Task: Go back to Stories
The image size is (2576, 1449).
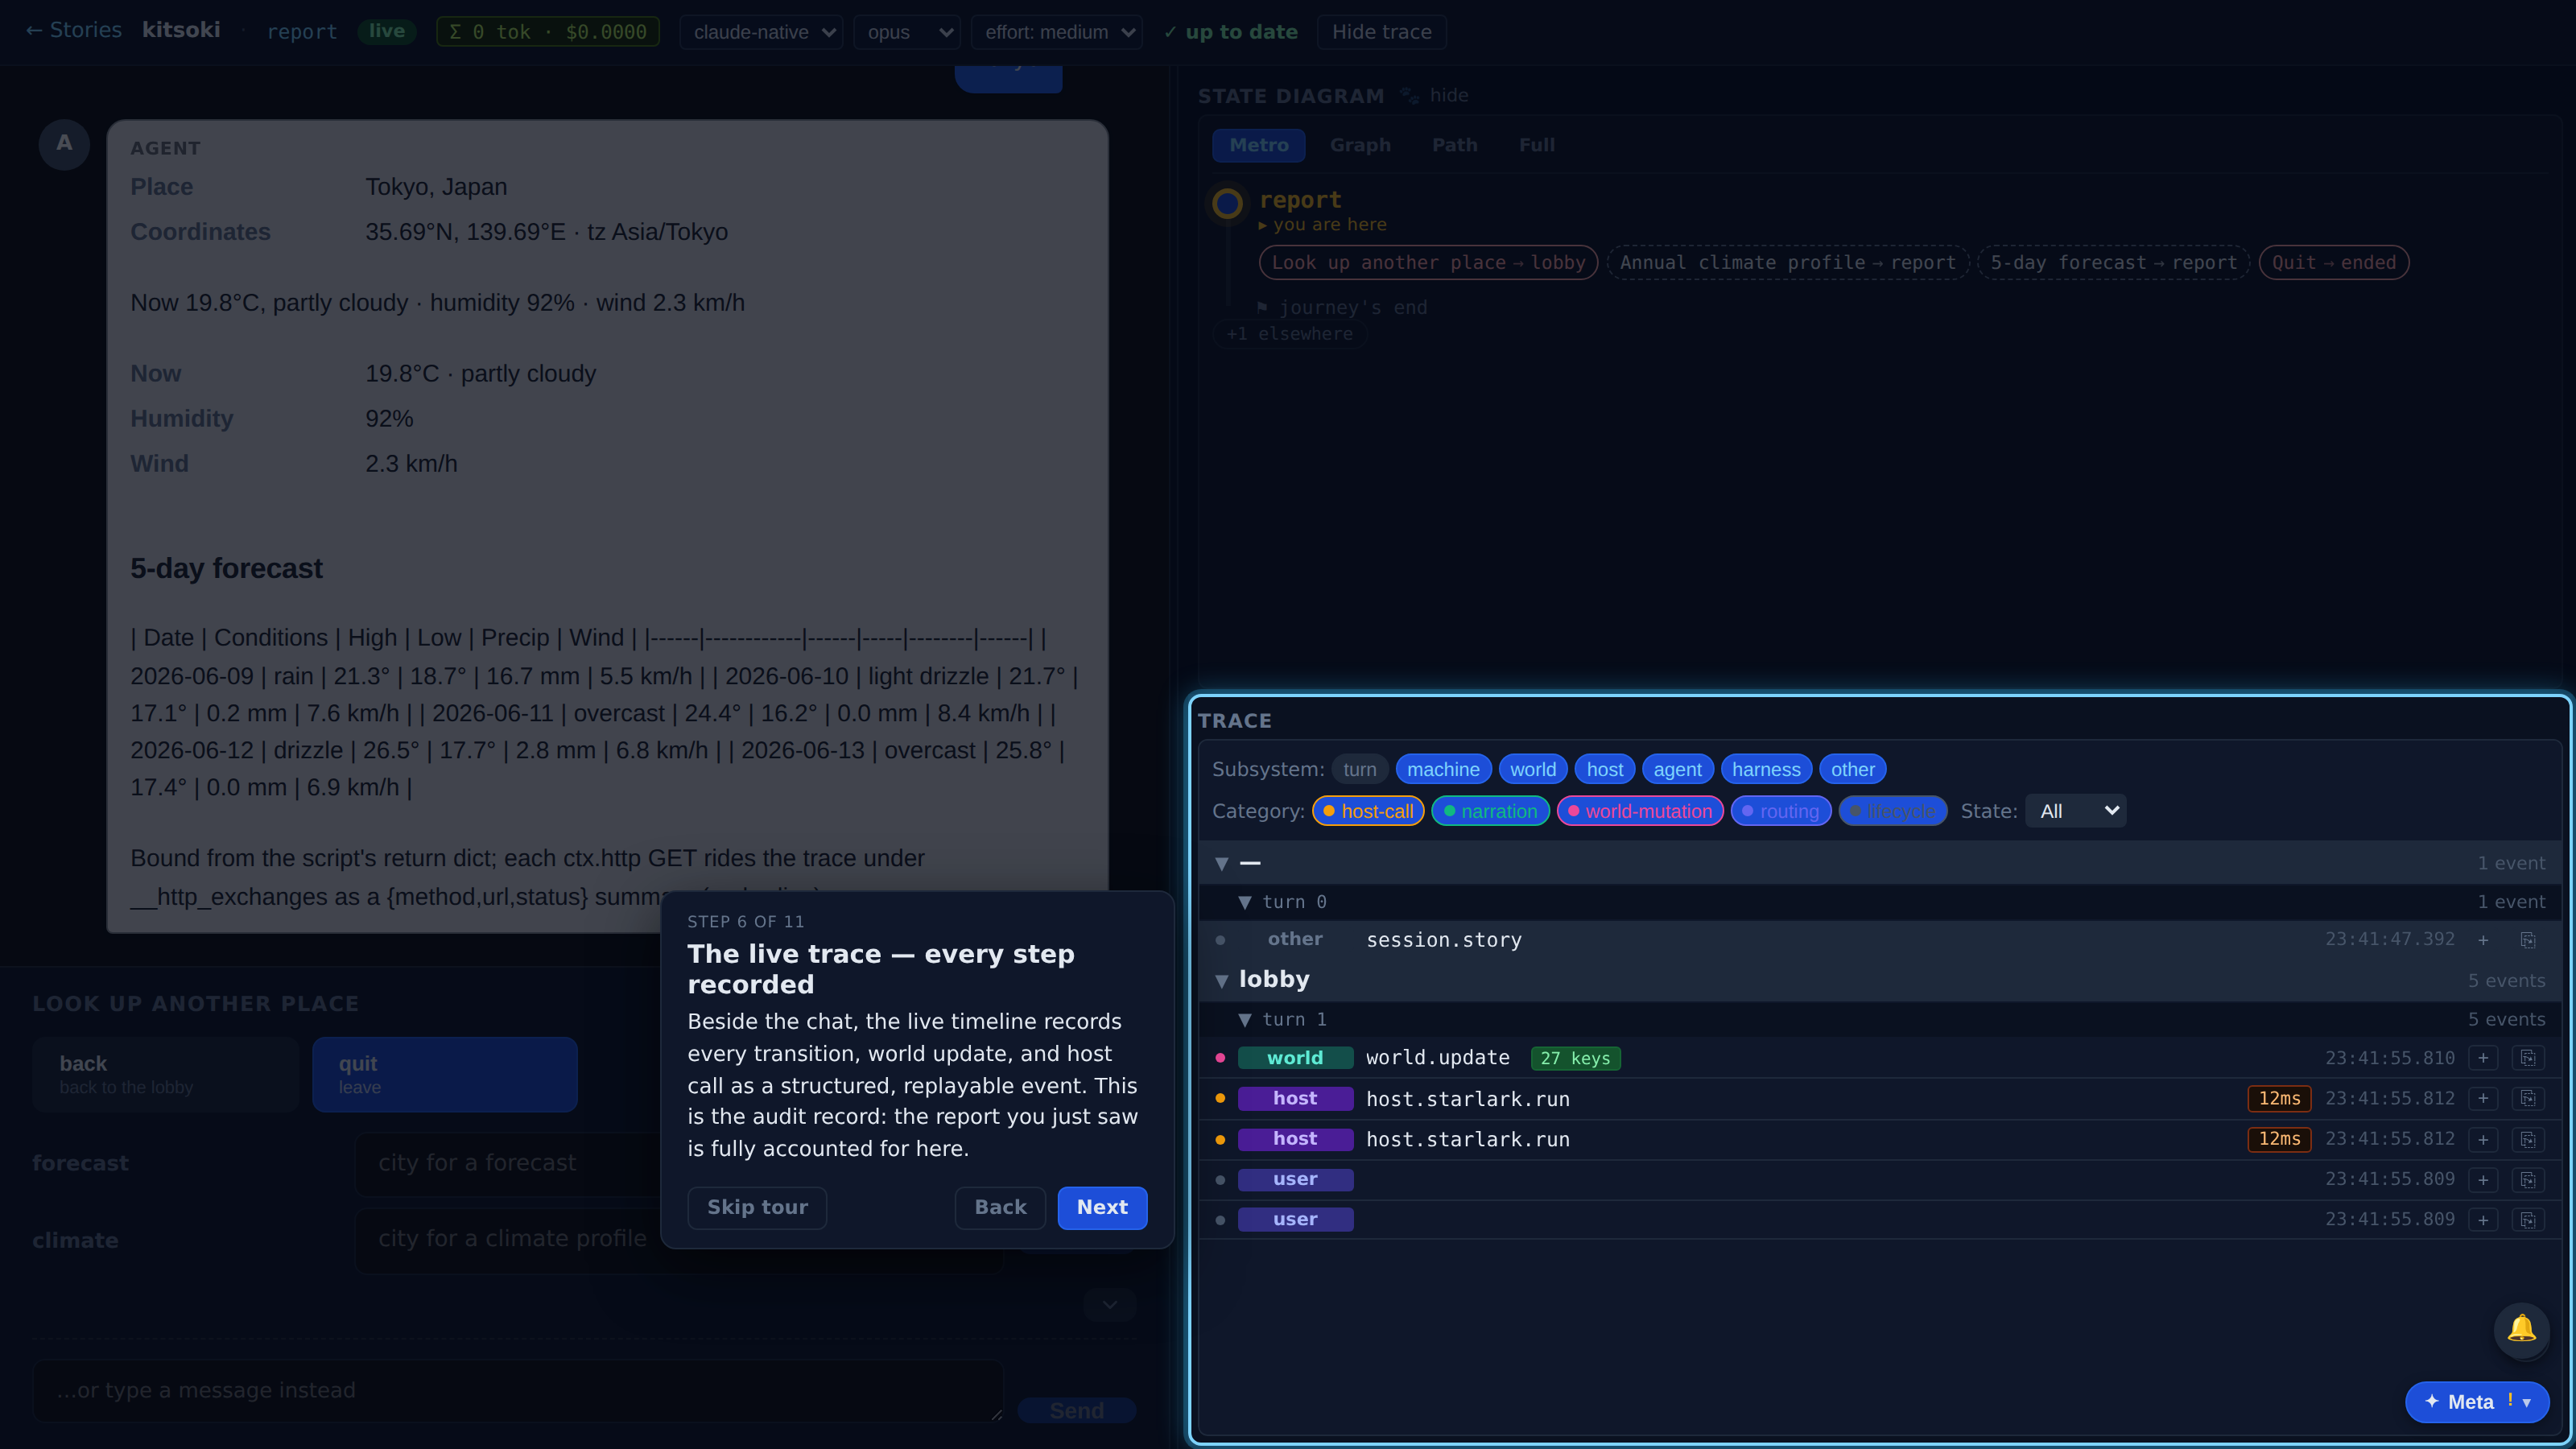Action: [74, 30]
